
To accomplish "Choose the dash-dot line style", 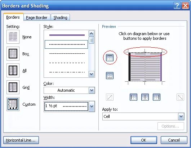I will (x=67, y=72).
